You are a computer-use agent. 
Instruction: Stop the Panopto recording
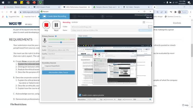[x=46, y=25]
